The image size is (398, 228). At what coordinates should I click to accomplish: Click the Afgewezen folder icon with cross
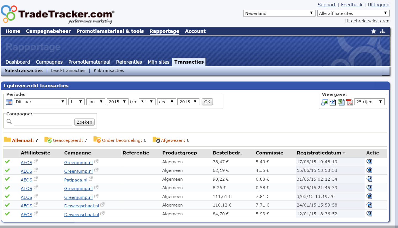156,140
